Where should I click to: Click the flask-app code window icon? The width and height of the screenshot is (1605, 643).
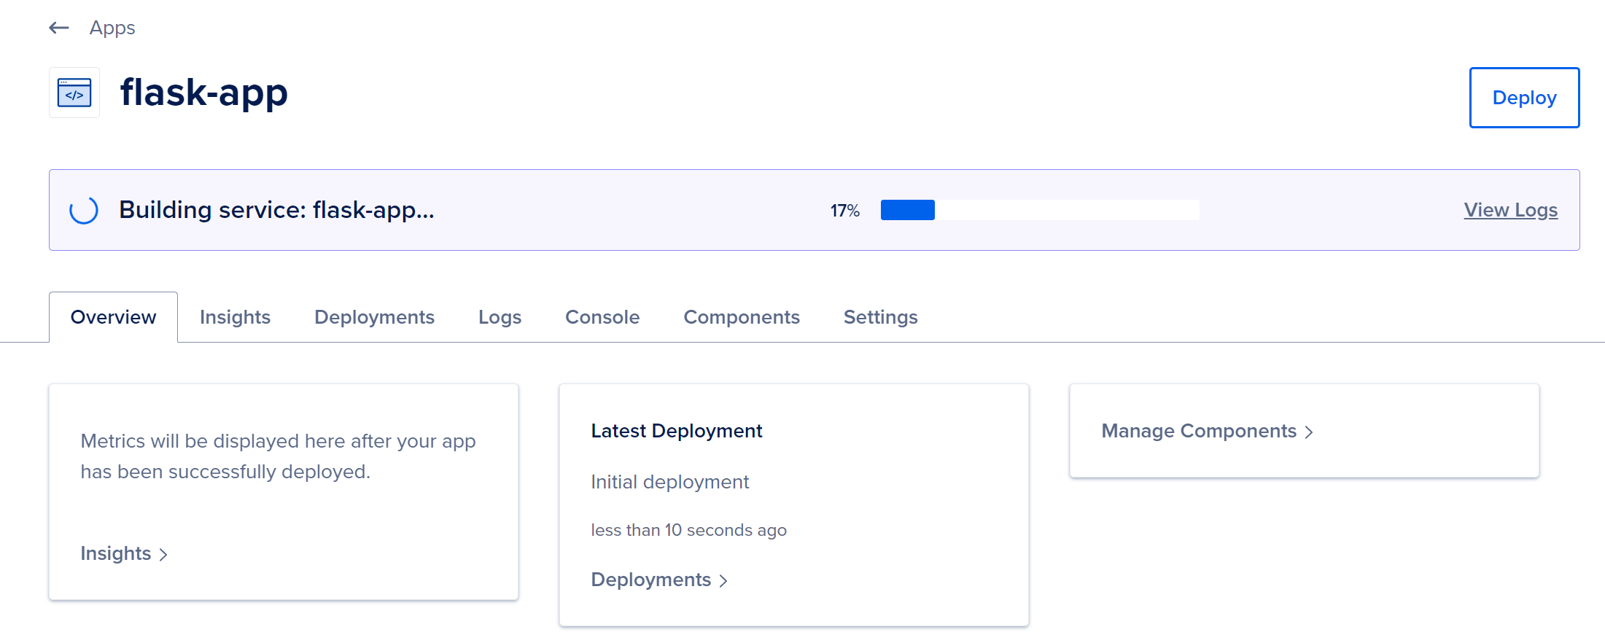pyautogui.click(x=74, y=93)
